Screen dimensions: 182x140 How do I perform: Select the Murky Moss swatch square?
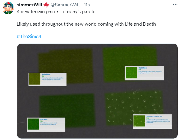point(35,79)
